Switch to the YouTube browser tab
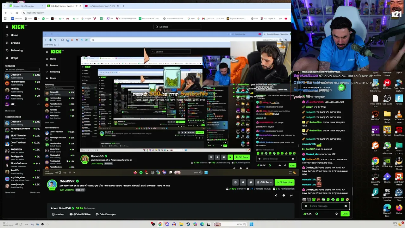This screenshot has height=228, width=405. coord(102,6)
